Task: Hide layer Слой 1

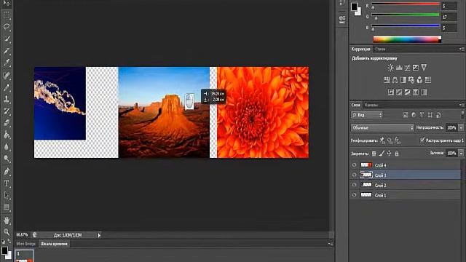Action: (x=354, y=195)
